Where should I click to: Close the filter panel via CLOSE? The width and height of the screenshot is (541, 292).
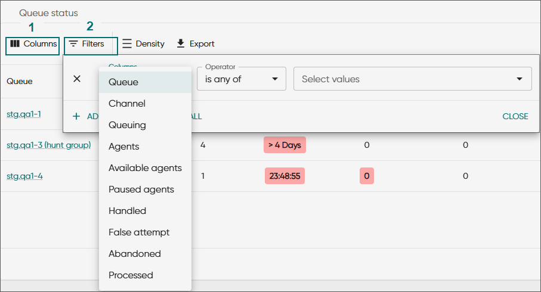click(x=515, y=116)
